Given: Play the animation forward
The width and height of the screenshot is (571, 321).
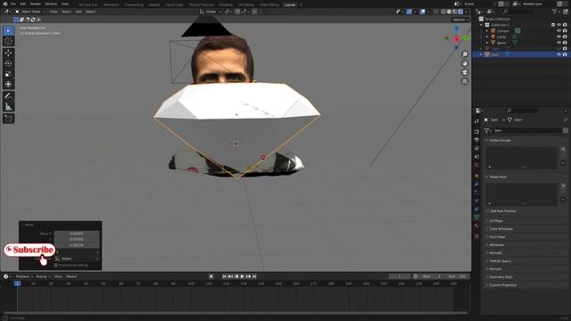Looking at the screenshot, I should click(242, 276).
